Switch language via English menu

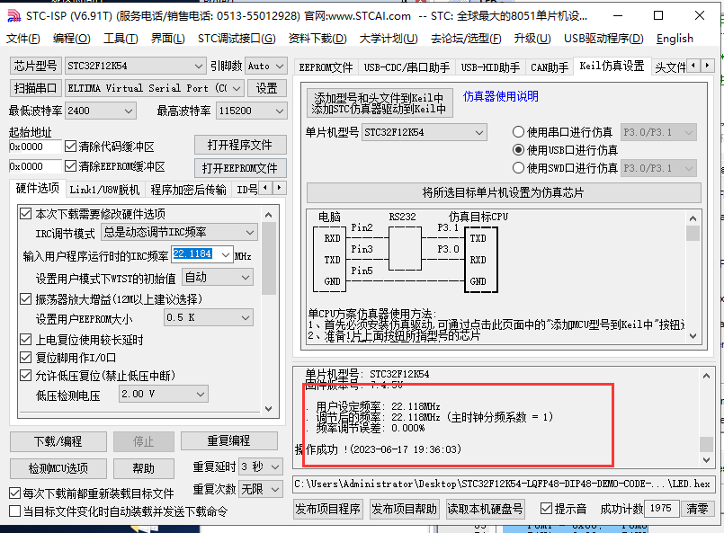pos(675,39)
